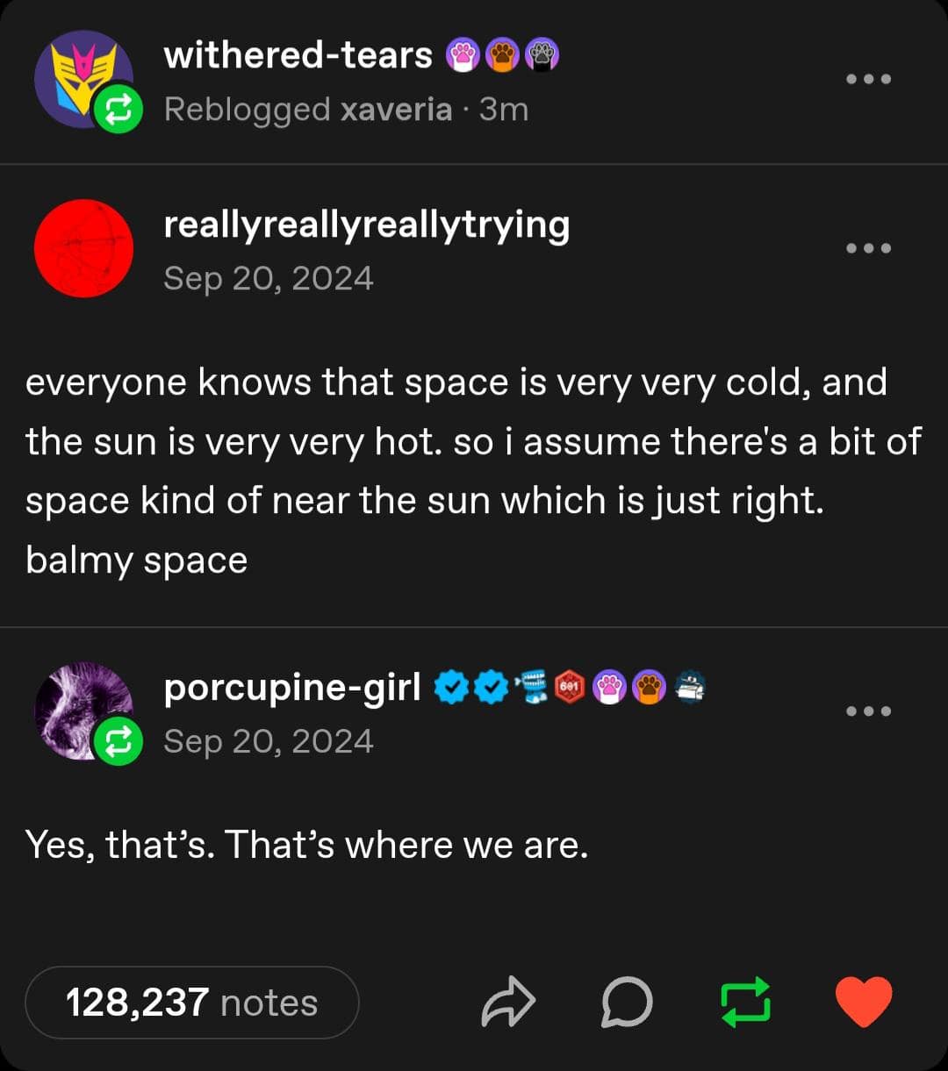This screenshot has height=1071, width=948.
Task: Open options menu for reallyreallyreallytrying's post
Action: [x=868, y=248]
